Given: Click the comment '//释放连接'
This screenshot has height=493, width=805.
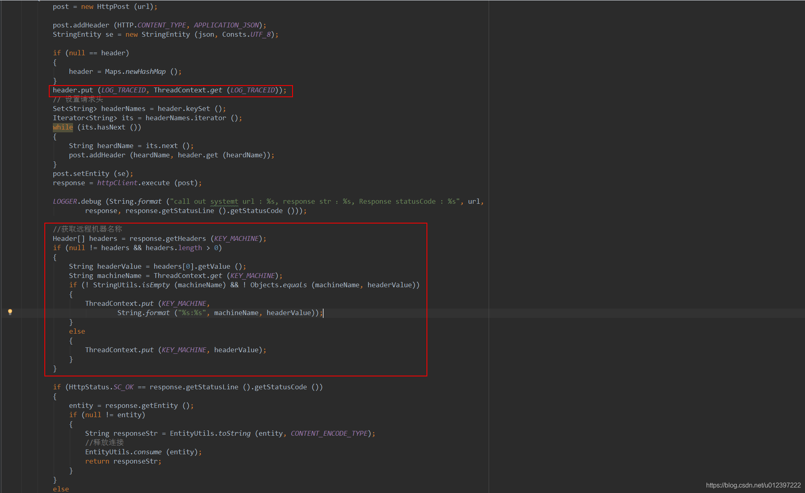Looking at the screenshot, I should [x=105, y=443].
